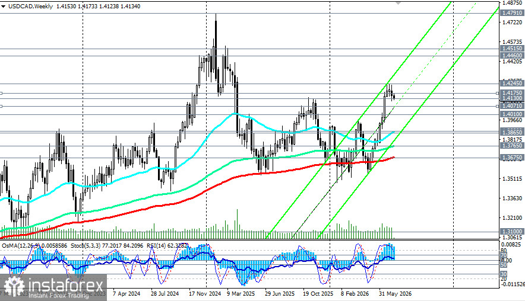Select the left handle of the 1.41750 line
Image resolution: width=525 pixels, height=301 pixels.
coord(1,93)
